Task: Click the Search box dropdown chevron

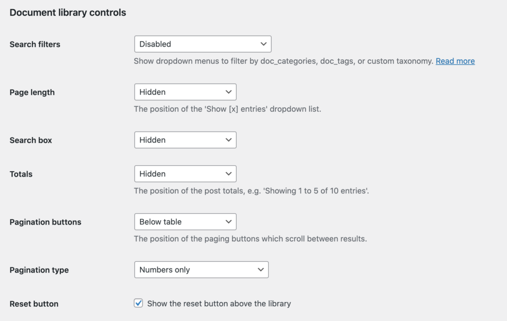Action: click(x=229, y=140)
